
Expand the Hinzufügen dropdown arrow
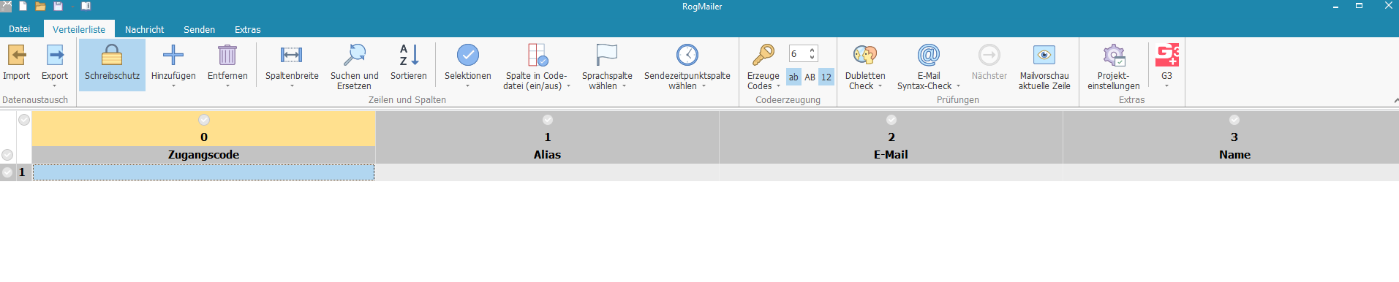[x=173, y=86]
